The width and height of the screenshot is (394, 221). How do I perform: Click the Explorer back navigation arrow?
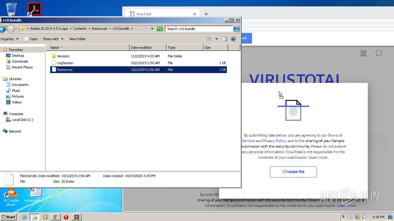[2, 29]
